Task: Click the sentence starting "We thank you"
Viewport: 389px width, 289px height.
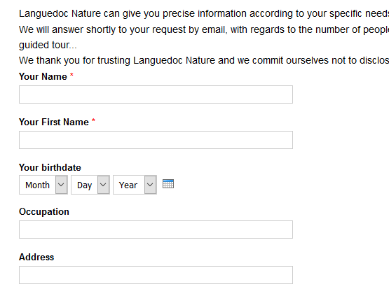Action: pos(204,60)
